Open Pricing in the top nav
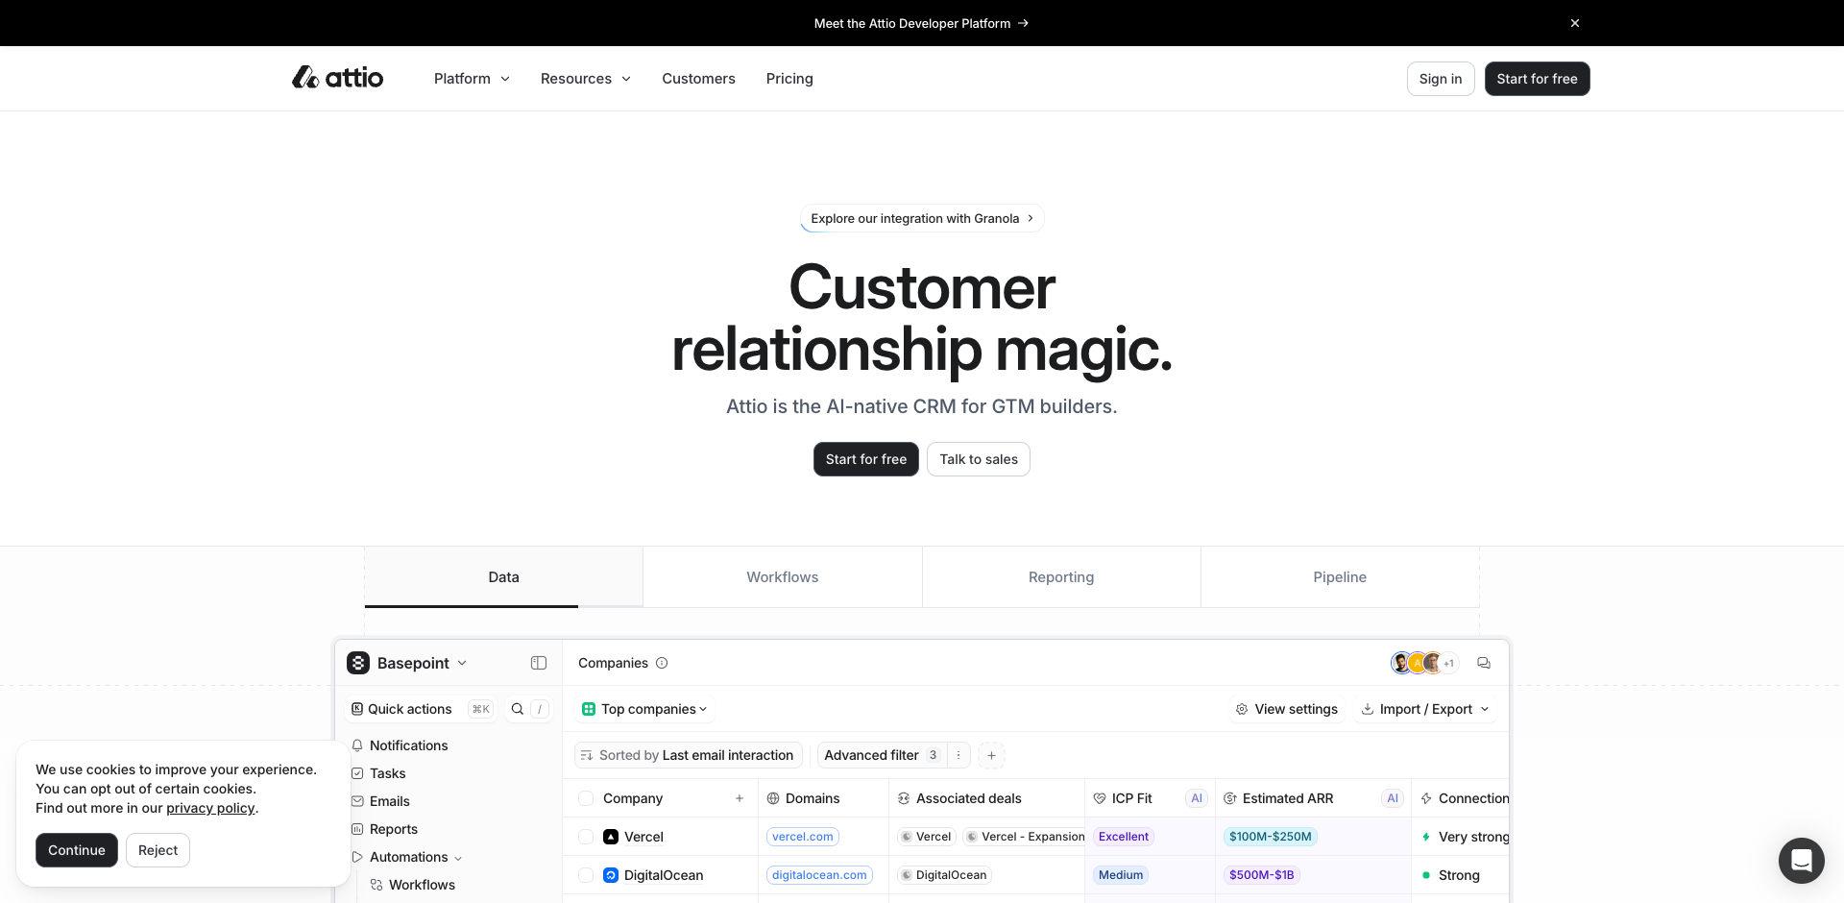Screen dimensions: 1844x903 tap(789, 79)
